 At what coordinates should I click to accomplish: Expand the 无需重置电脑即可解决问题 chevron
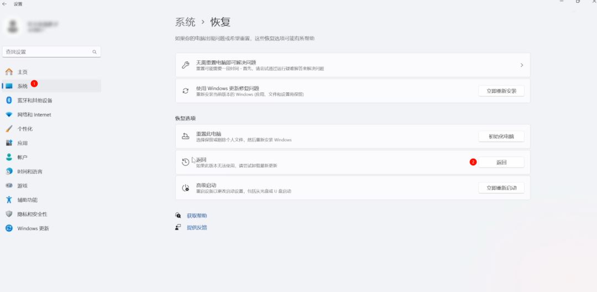click(x=522, y=65)
